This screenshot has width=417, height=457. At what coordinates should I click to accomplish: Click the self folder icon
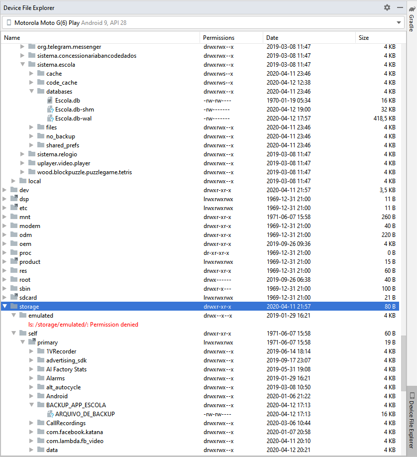click(23, 333)
